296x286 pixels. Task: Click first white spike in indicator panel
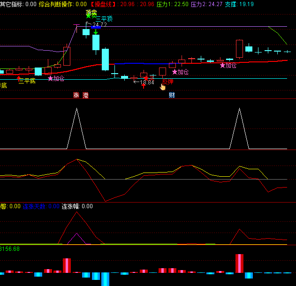pos(76,128)
